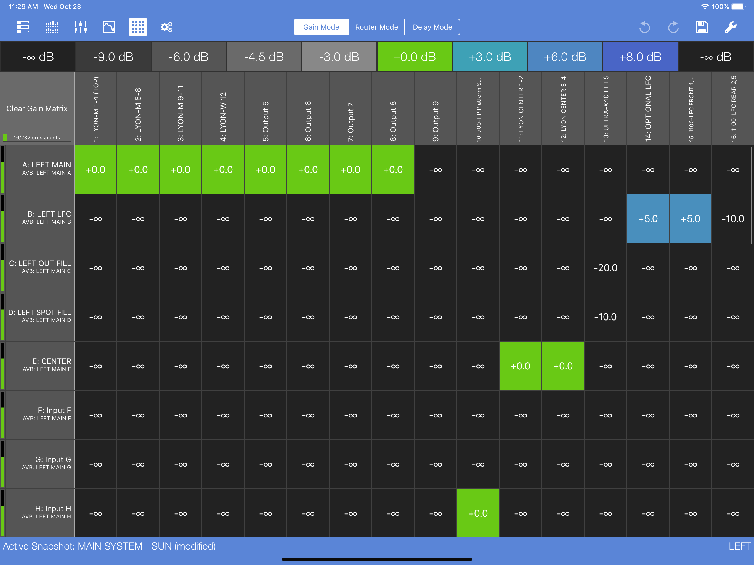
Task: Select the +6.0 dB gain preset
Action: 565,57
